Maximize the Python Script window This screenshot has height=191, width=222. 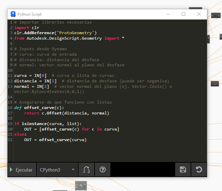point(183,14)
